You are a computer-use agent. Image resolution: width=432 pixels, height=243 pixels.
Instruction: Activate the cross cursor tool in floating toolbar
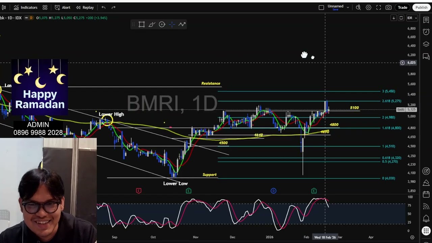172,24
